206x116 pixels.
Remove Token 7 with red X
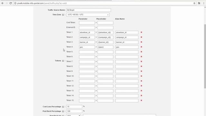[x=141, y=62]
